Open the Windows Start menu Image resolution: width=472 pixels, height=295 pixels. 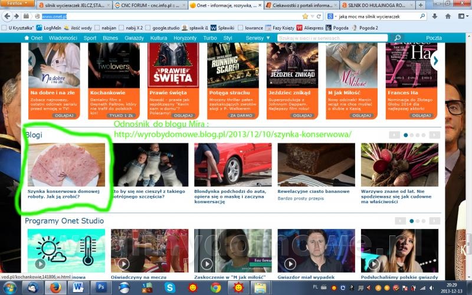pyautogui.click(x=9, y=288)
